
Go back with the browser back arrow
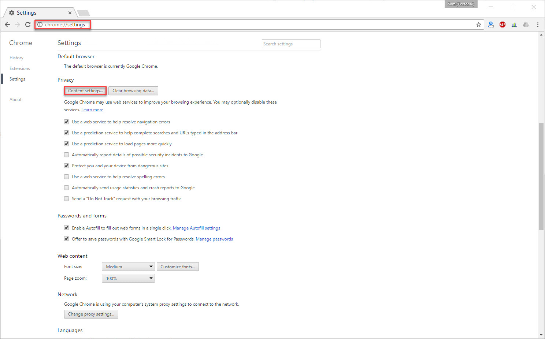pyautogui.click(x=7, y=25)
